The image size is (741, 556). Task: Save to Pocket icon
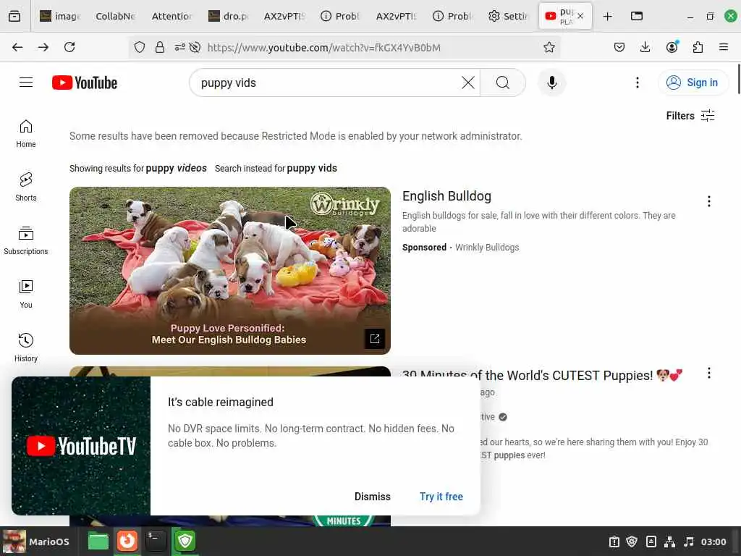coord(619,47)
